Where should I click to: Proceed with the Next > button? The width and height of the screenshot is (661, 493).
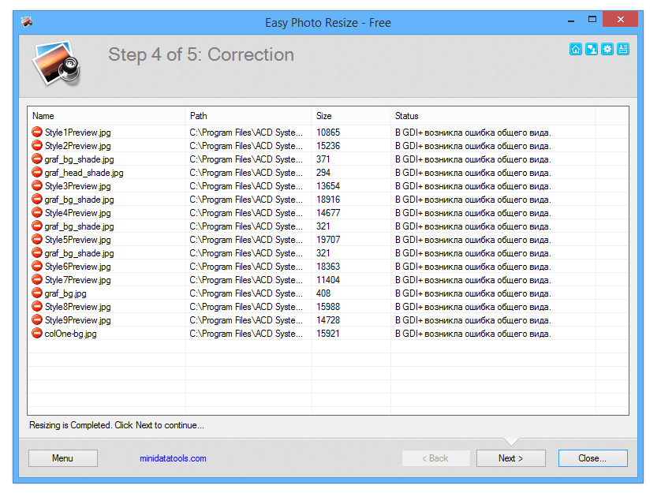511,458
